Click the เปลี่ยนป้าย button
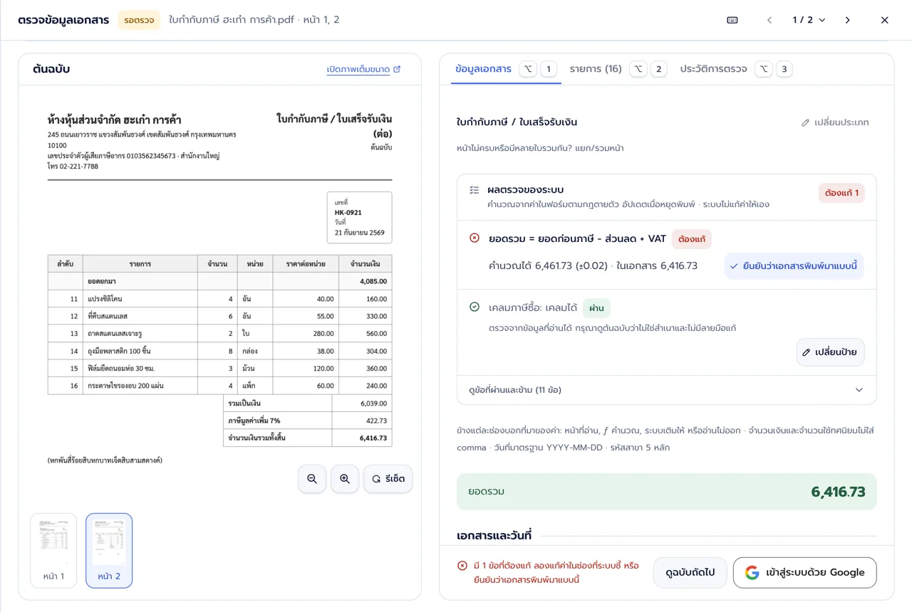Viewport: 912px width, 612px height. tap(830, 352)
